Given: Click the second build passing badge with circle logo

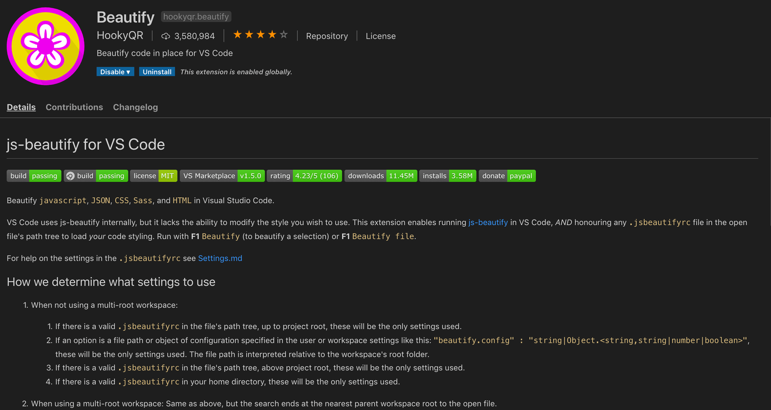Looking at the screenshot, I should (96, 176).
